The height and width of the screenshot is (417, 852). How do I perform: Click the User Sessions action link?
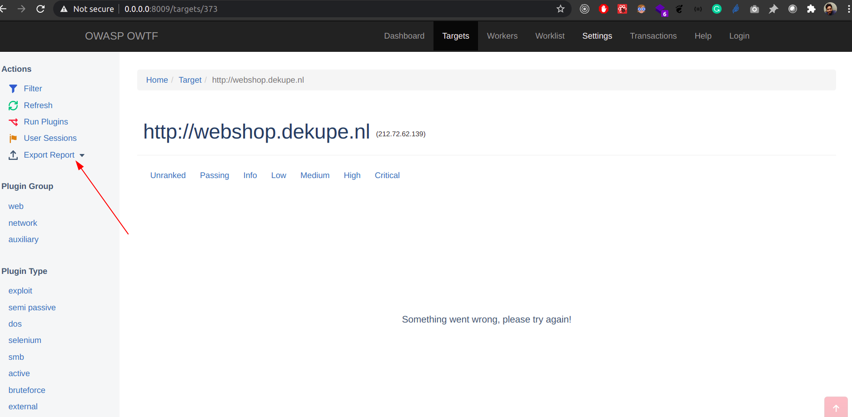click(x=50, y=138)
